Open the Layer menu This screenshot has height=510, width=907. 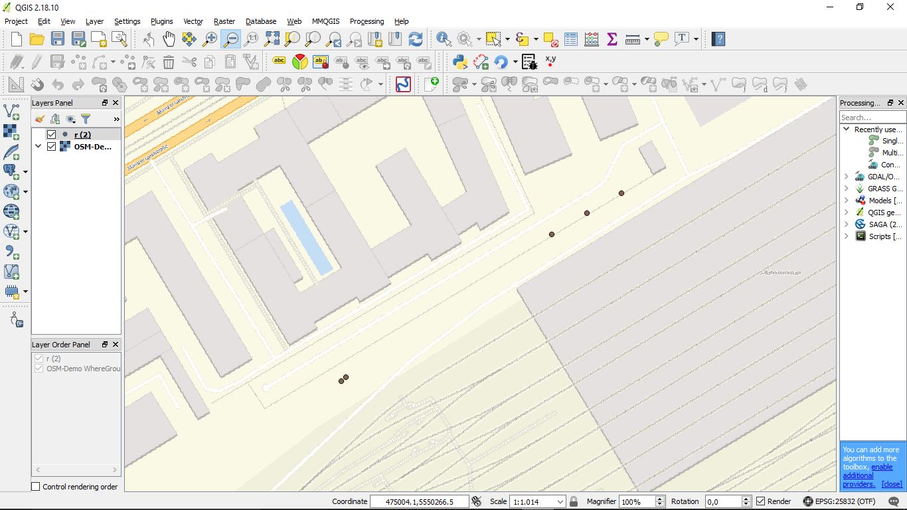tap(94, 21)
